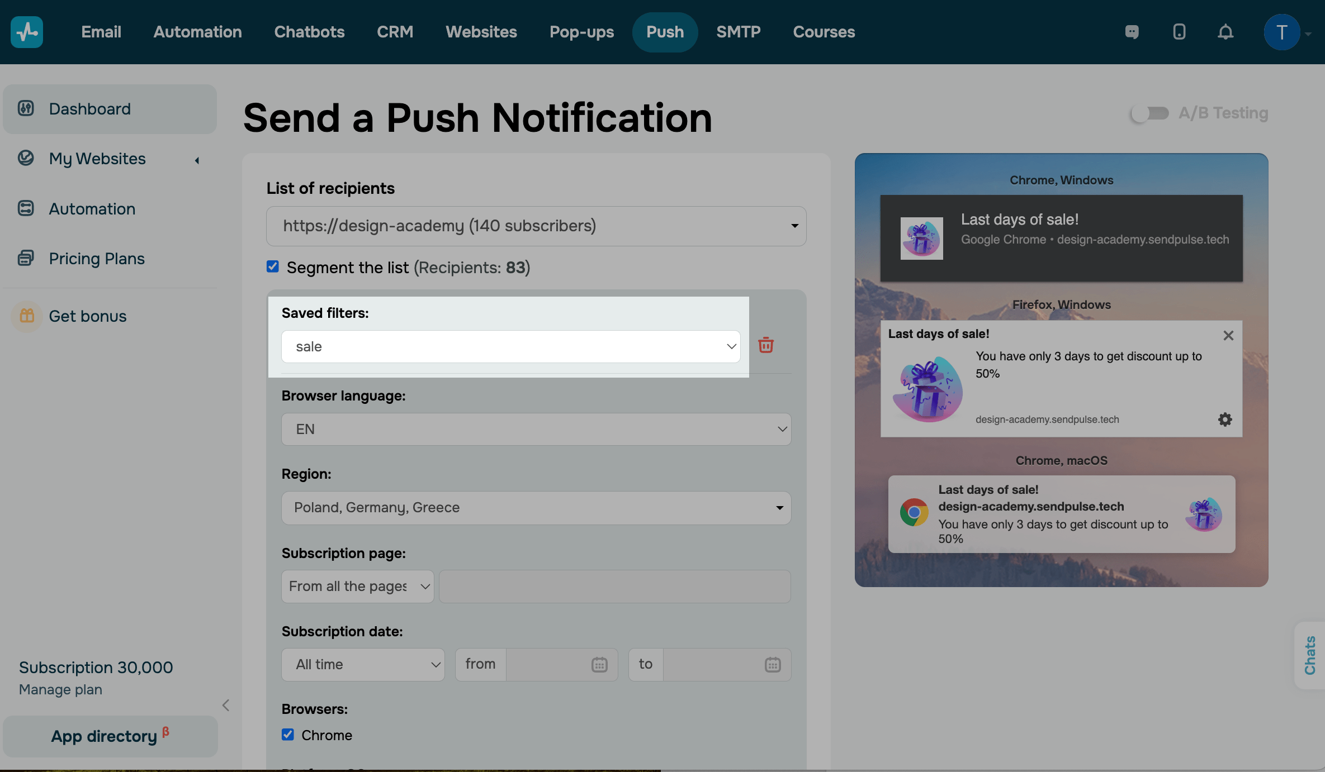Open the chat messages icon in header

(1132, 32)
